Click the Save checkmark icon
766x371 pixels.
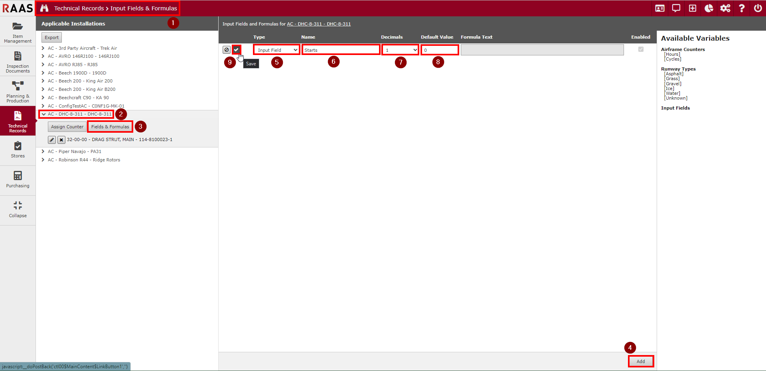point(237,50)
